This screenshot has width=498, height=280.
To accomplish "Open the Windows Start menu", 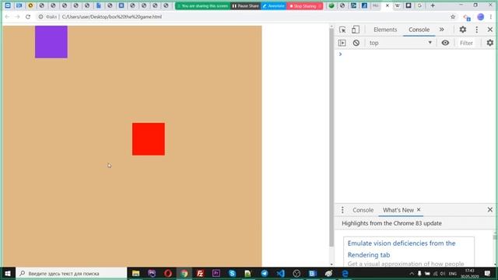I will tap(8, 273).
